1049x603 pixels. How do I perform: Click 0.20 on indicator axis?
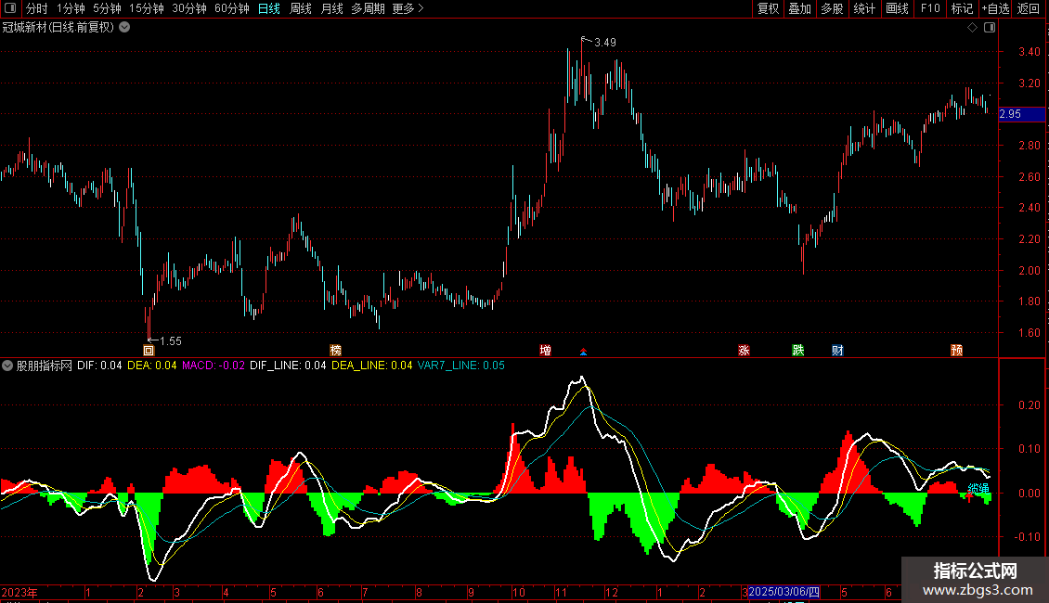point(1029,405)
